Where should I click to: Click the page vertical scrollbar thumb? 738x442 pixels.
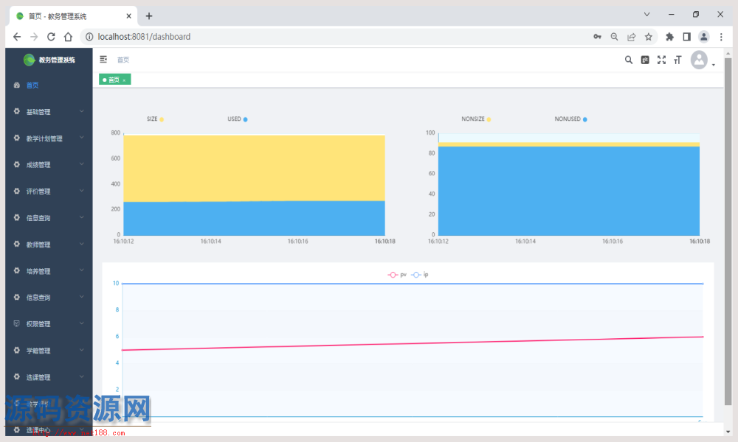point(728,231)
